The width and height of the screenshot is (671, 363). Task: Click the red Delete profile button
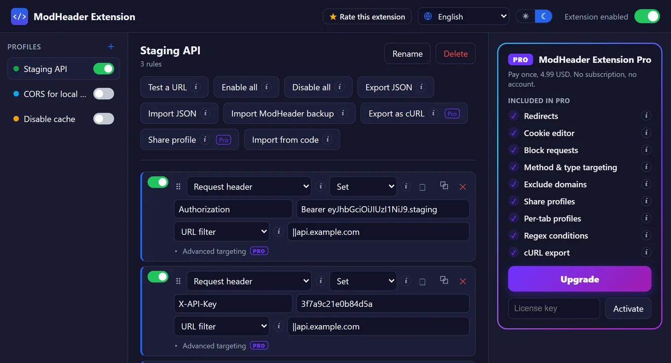tap(455, 54)
